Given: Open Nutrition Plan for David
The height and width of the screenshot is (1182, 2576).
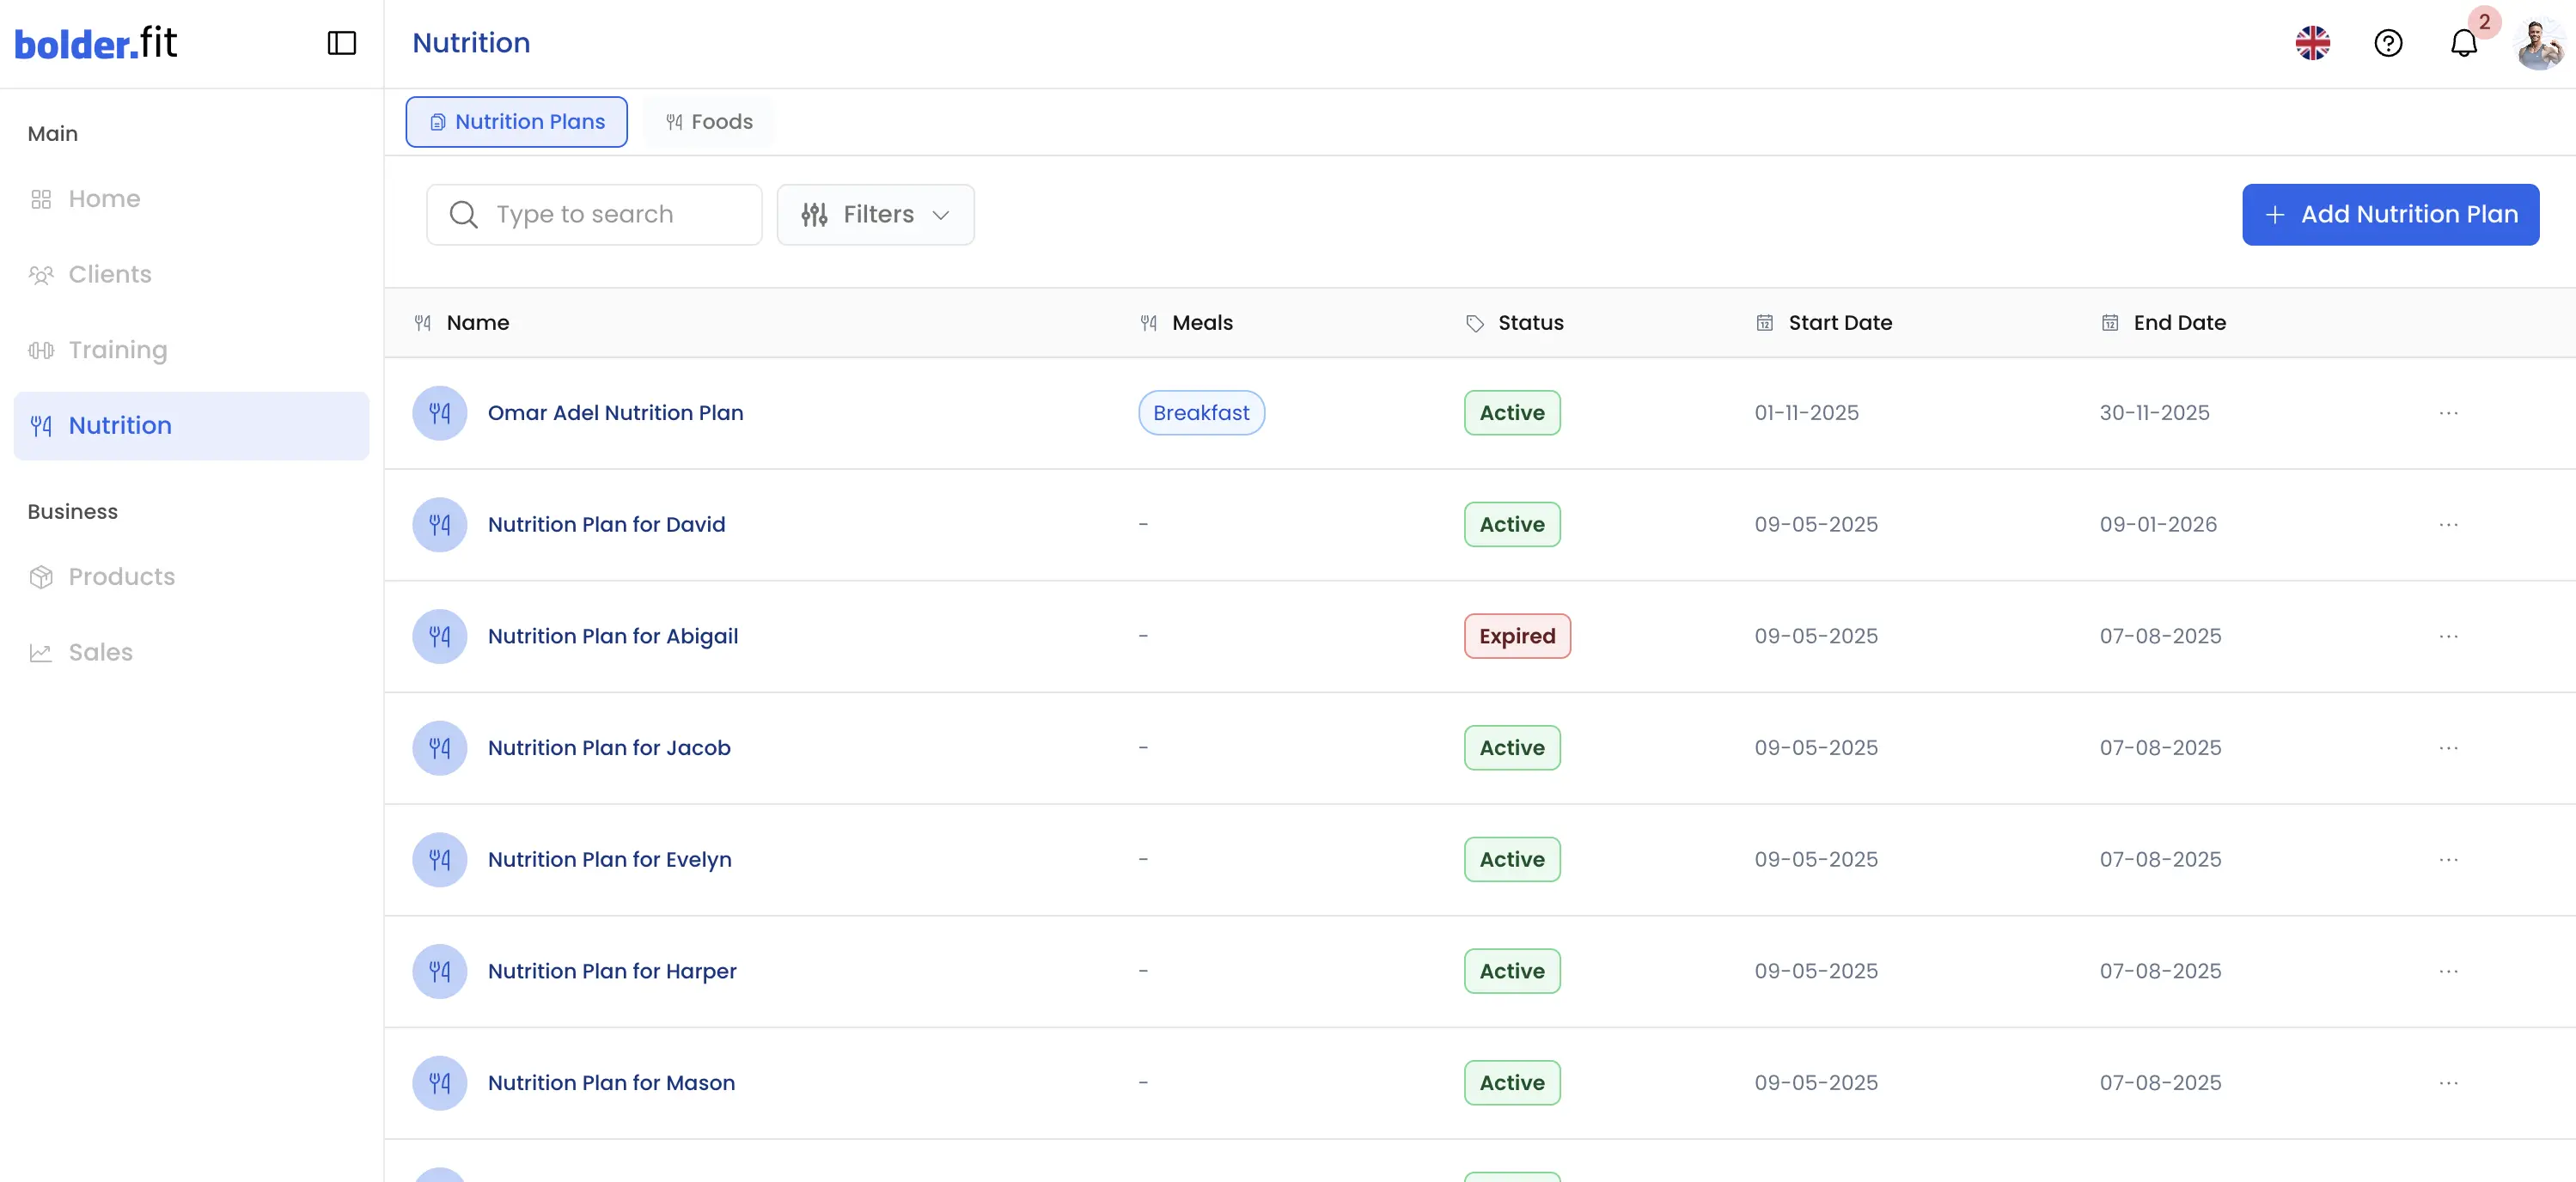Looking at the screenshot, I should click(606, 525).
